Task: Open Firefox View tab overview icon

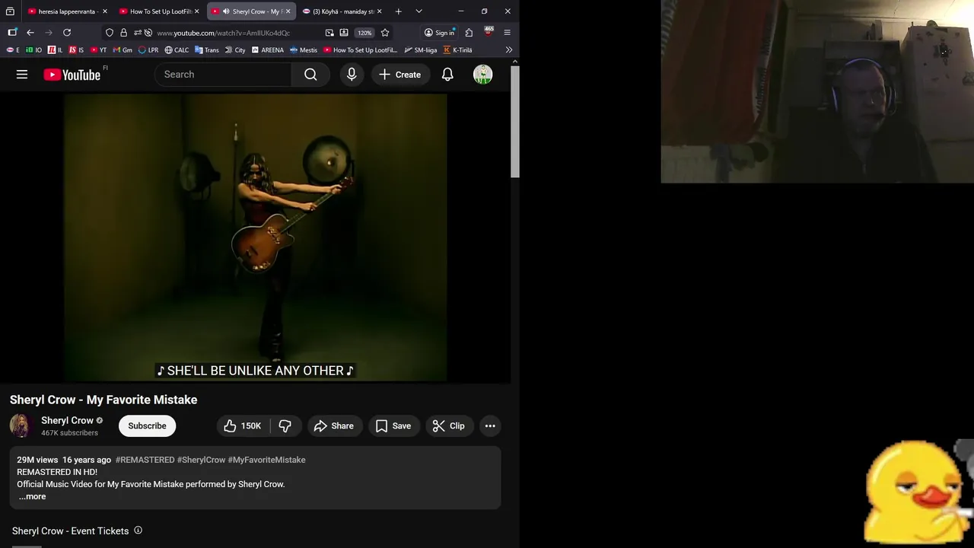Action: [x=10, y=11]
